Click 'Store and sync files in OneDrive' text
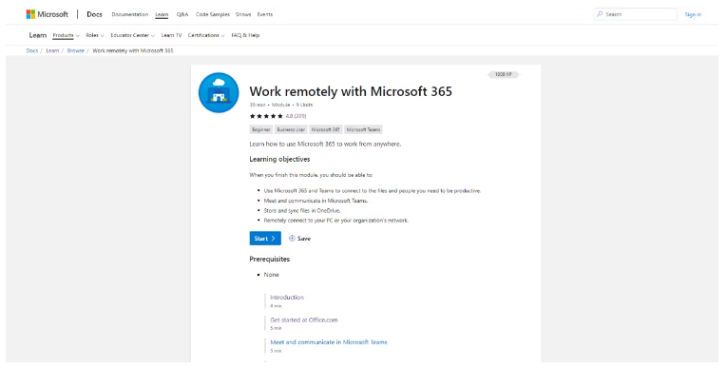 click(302, 211)
